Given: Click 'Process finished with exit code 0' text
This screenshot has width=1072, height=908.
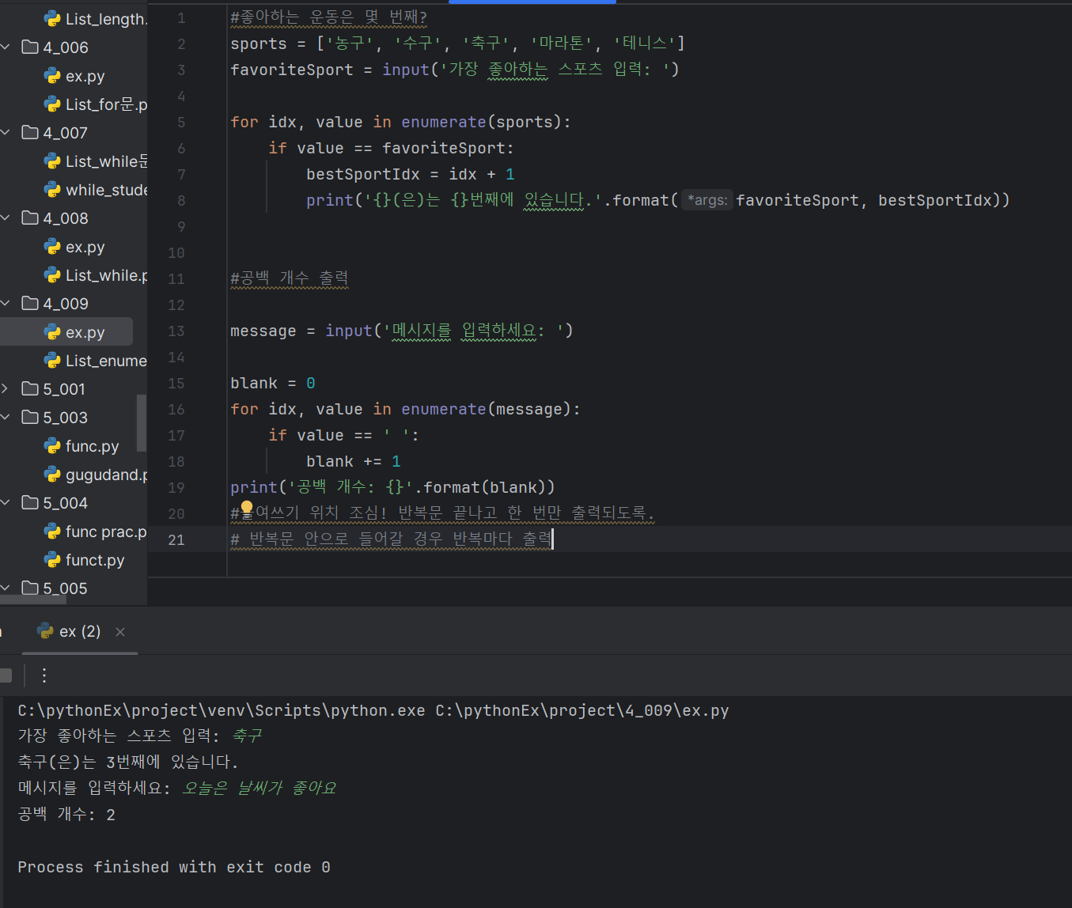Looking at the screenshot, I should [174, 867].
